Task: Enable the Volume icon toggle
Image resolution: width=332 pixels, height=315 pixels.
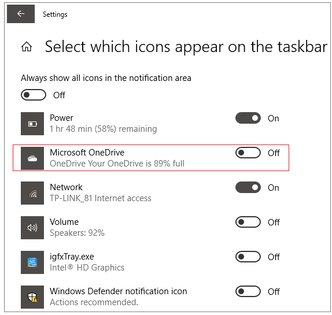Action: coord(248,222)
